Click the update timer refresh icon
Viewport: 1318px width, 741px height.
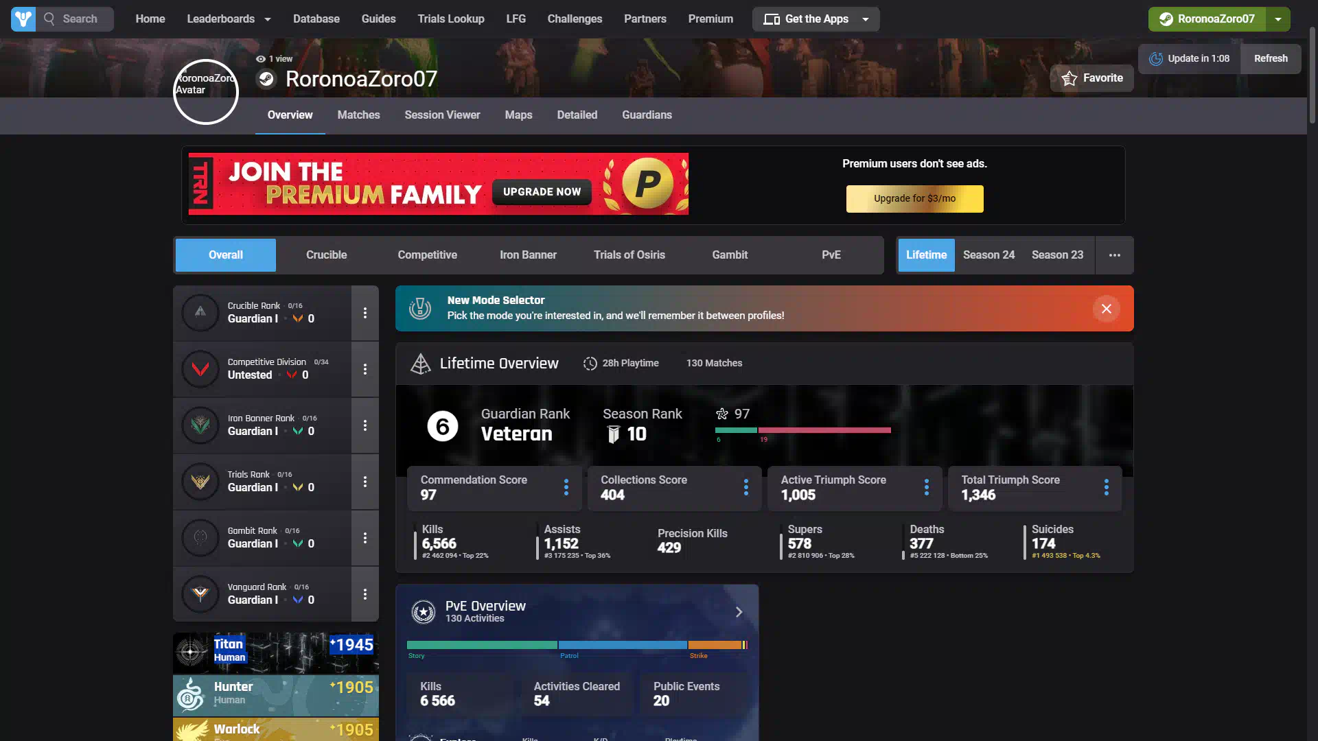pos(1156,59)
